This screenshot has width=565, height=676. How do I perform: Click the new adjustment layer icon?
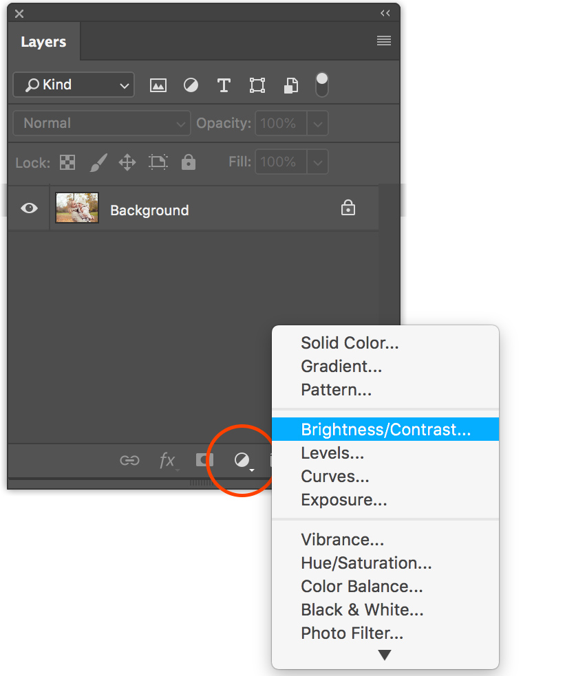(x=242, y=461)
